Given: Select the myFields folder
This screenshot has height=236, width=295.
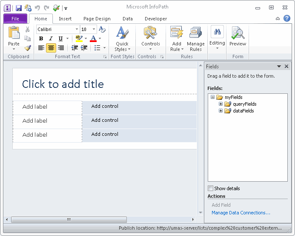Looking at the screenshot, I should click(229, 97).
